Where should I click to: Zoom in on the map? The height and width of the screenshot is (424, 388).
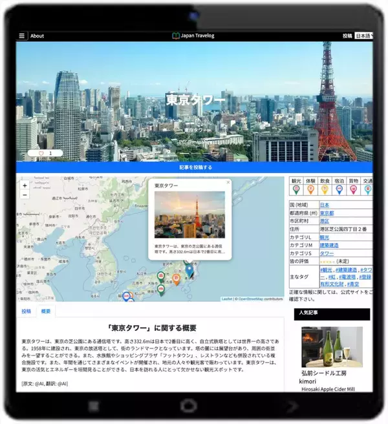coord(25,185)
